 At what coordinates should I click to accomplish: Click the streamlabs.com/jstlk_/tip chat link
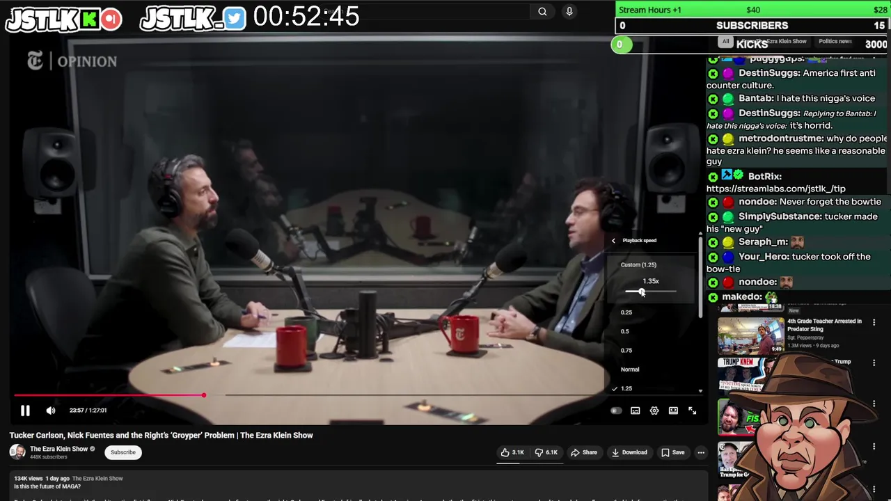(776, 189)
